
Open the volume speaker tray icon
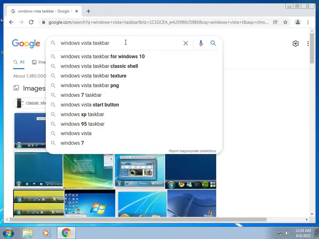tap(288, 233)
